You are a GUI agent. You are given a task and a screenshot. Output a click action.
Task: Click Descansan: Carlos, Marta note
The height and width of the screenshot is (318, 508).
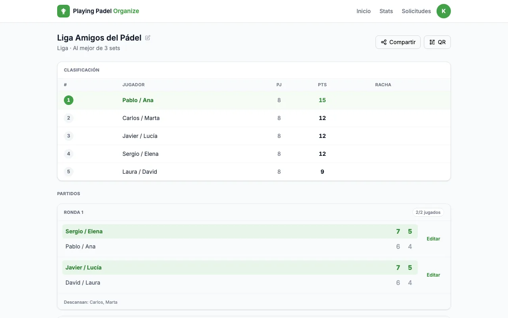[90, 302]
